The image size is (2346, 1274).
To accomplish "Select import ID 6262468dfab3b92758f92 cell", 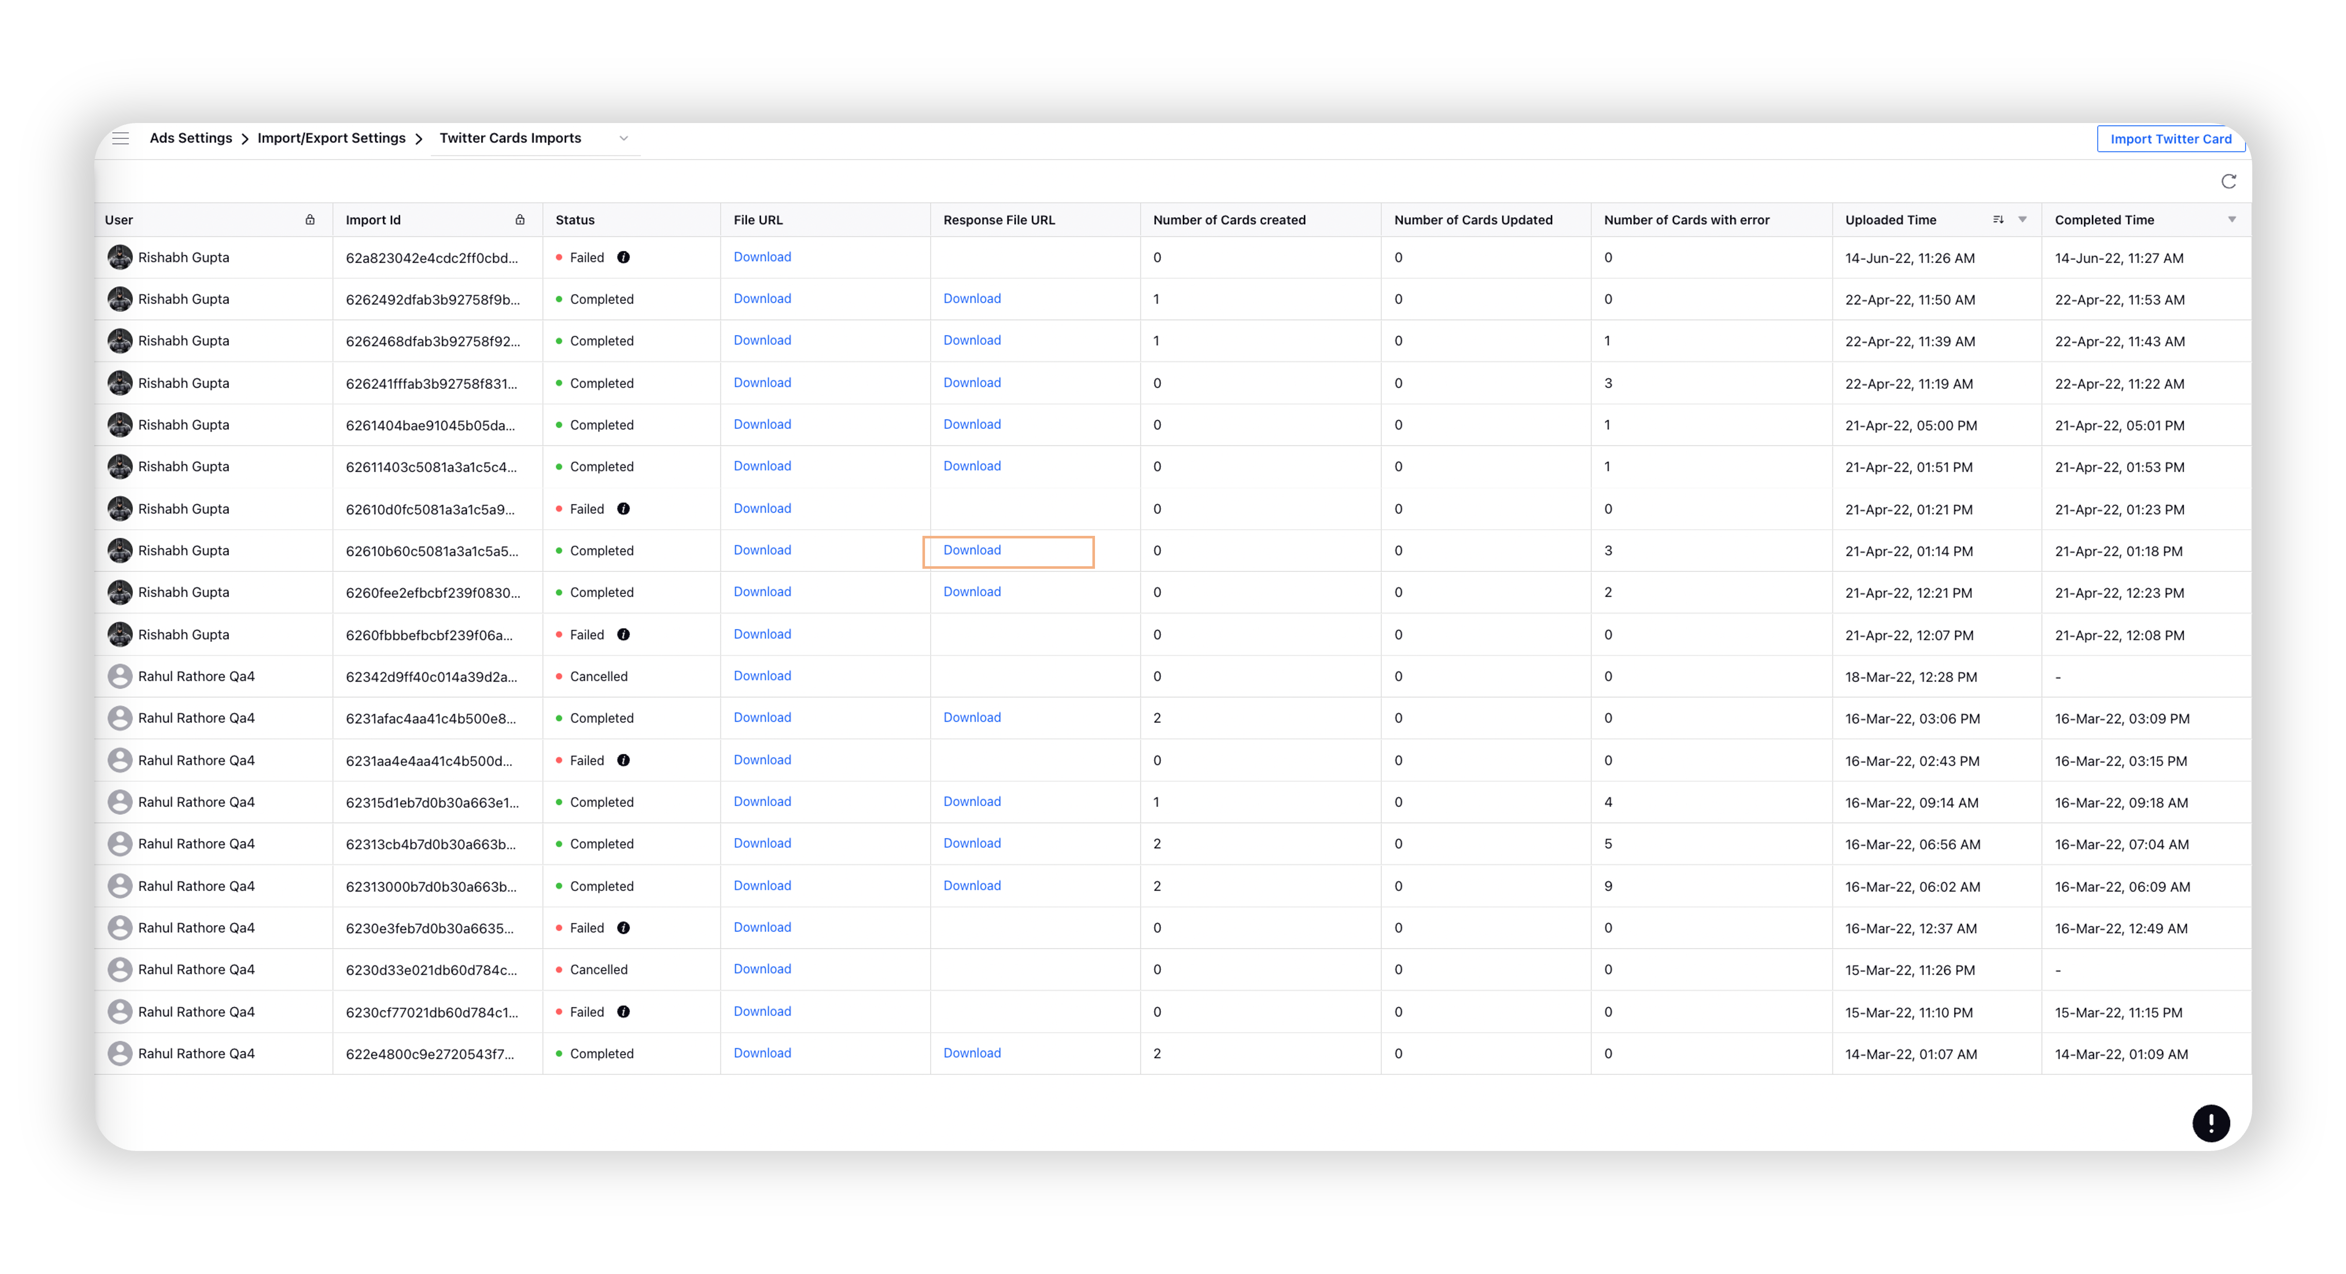I will 433,340.
